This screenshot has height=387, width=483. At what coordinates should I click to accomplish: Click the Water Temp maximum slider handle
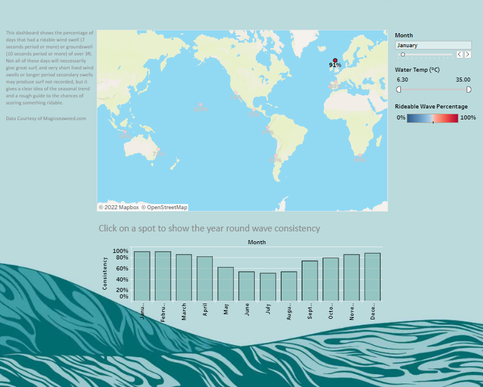click(469, 89)
